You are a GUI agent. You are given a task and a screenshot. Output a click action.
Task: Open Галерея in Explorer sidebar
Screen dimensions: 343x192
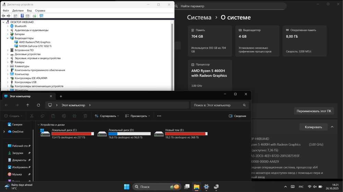17,124
